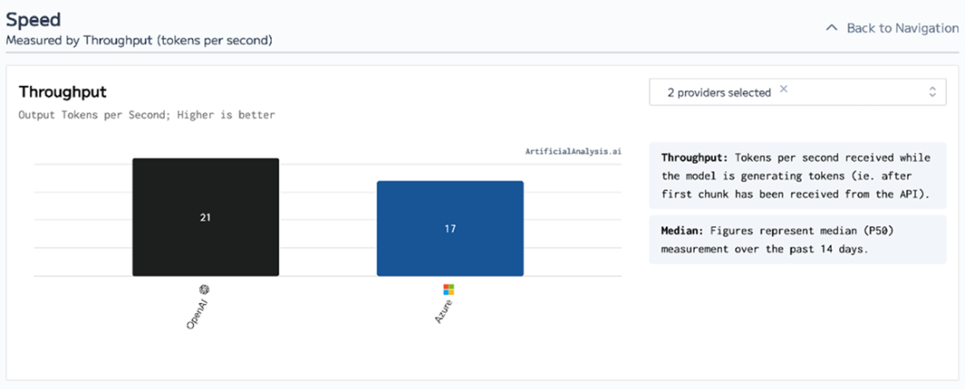This screenshot has height=389, width=965.
Task: Select the Throughput definition info box
Action: [797, 174]
